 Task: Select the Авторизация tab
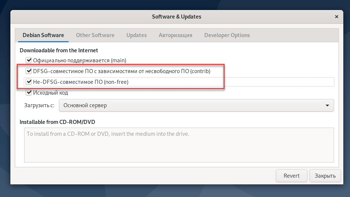click(175, 35)
